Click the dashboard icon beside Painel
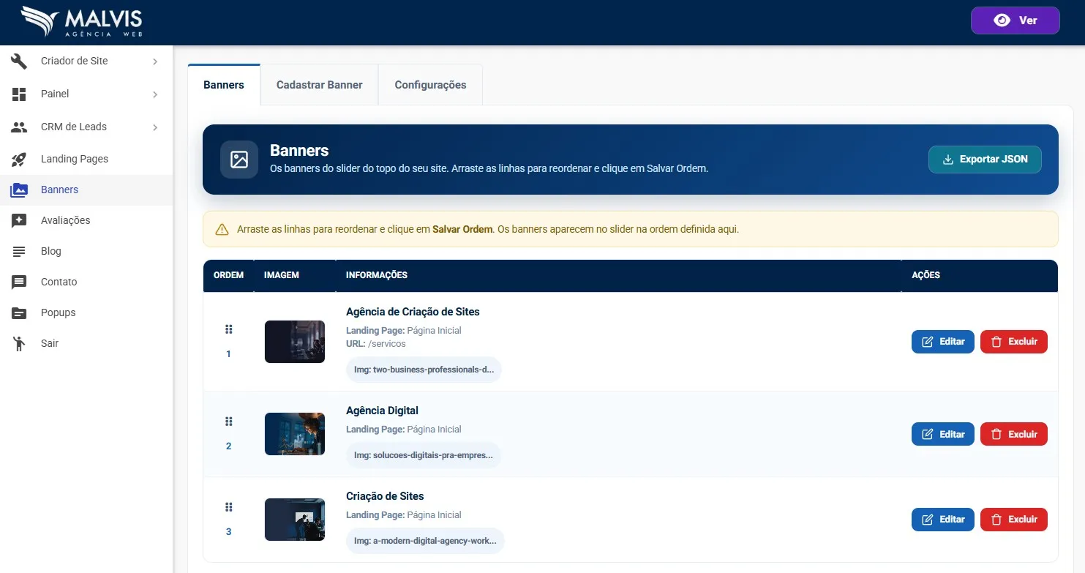Screen dimensions: 1085x573 19,94
